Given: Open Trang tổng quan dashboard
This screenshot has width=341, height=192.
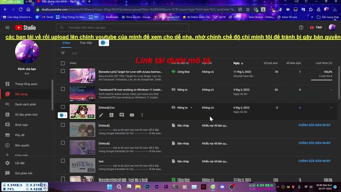Looking at the screenshot, I should click(x=26, y=84).
